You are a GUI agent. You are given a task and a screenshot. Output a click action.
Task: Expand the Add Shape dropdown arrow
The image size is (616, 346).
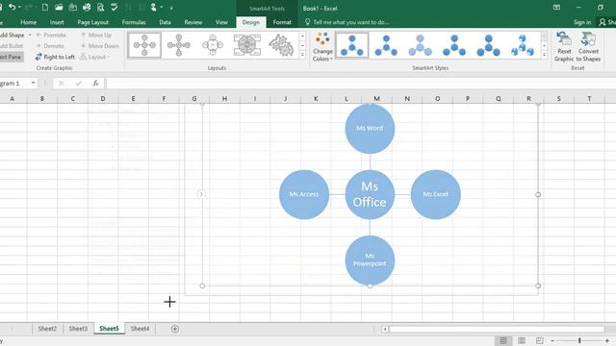(30, 35)
